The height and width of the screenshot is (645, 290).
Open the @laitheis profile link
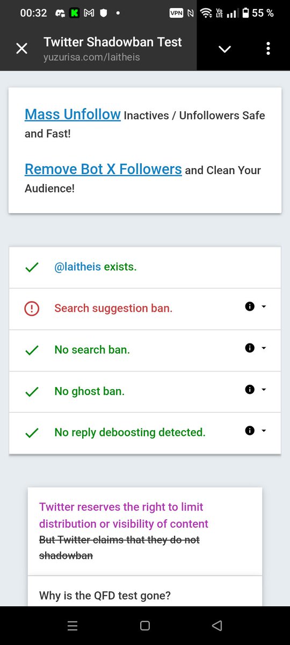77,267
